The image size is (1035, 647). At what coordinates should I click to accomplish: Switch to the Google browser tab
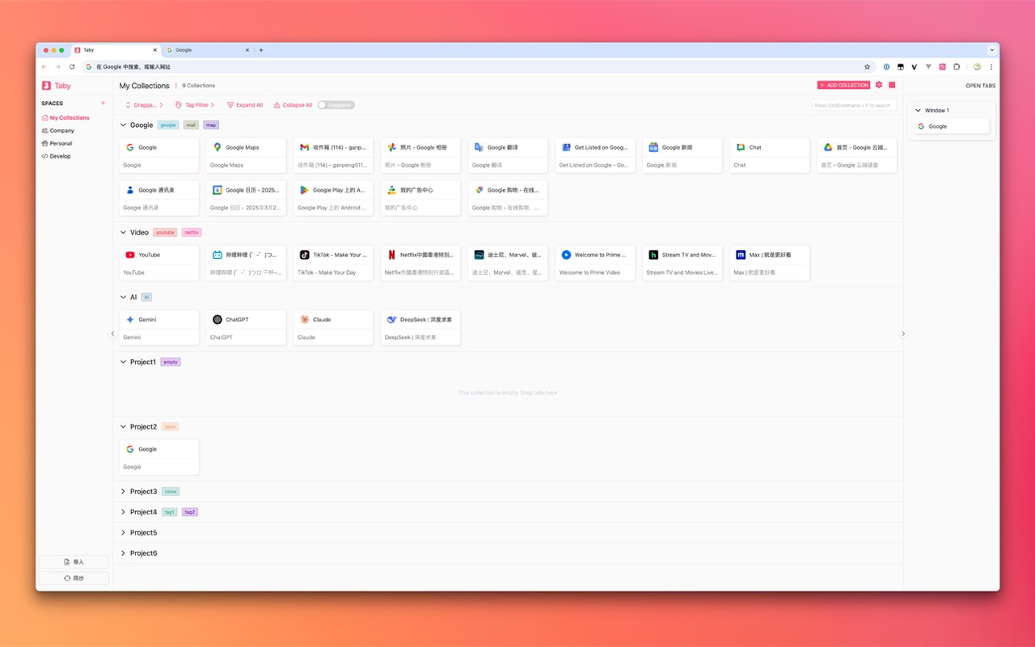tap(208, 50)
